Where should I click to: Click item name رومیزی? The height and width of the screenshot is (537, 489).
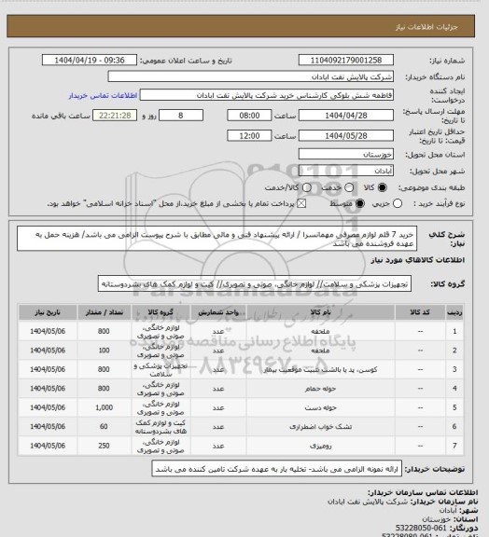[x=320, y=446]
